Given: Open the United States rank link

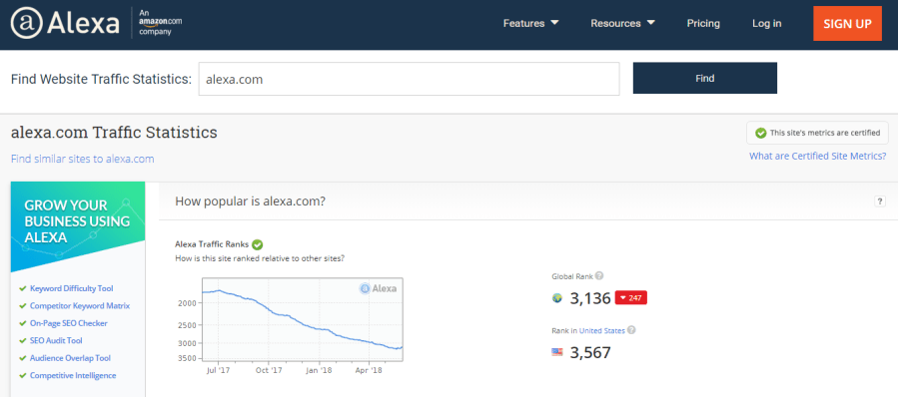Looking at the screenshot, I should click(601, 330).
